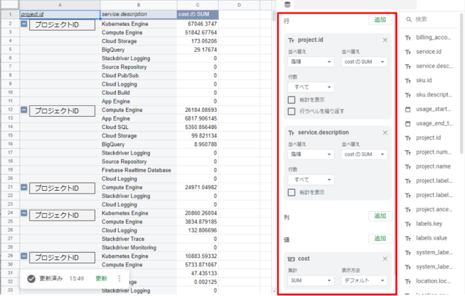Select the project.id field in the field list

[428, 138]
